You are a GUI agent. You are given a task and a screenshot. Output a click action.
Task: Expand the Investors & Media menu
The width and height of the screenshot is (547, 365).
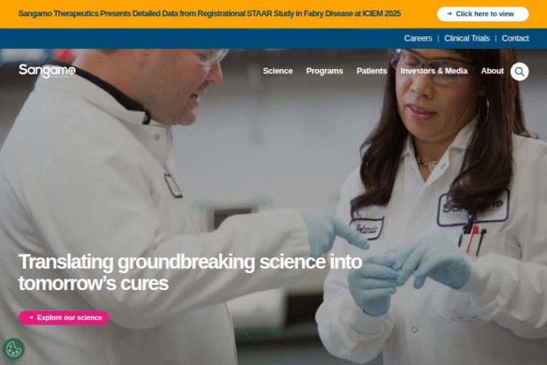(434, 71)
